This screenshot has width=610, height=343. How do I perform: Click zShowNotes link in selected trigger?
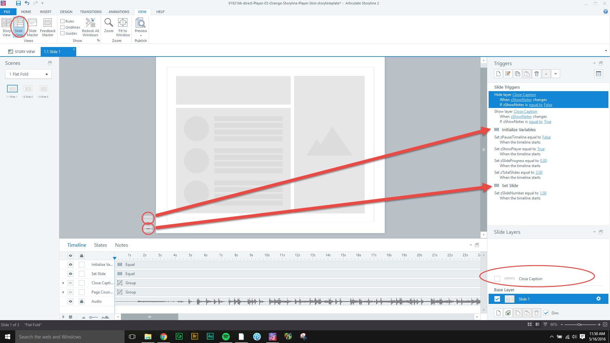521,100
